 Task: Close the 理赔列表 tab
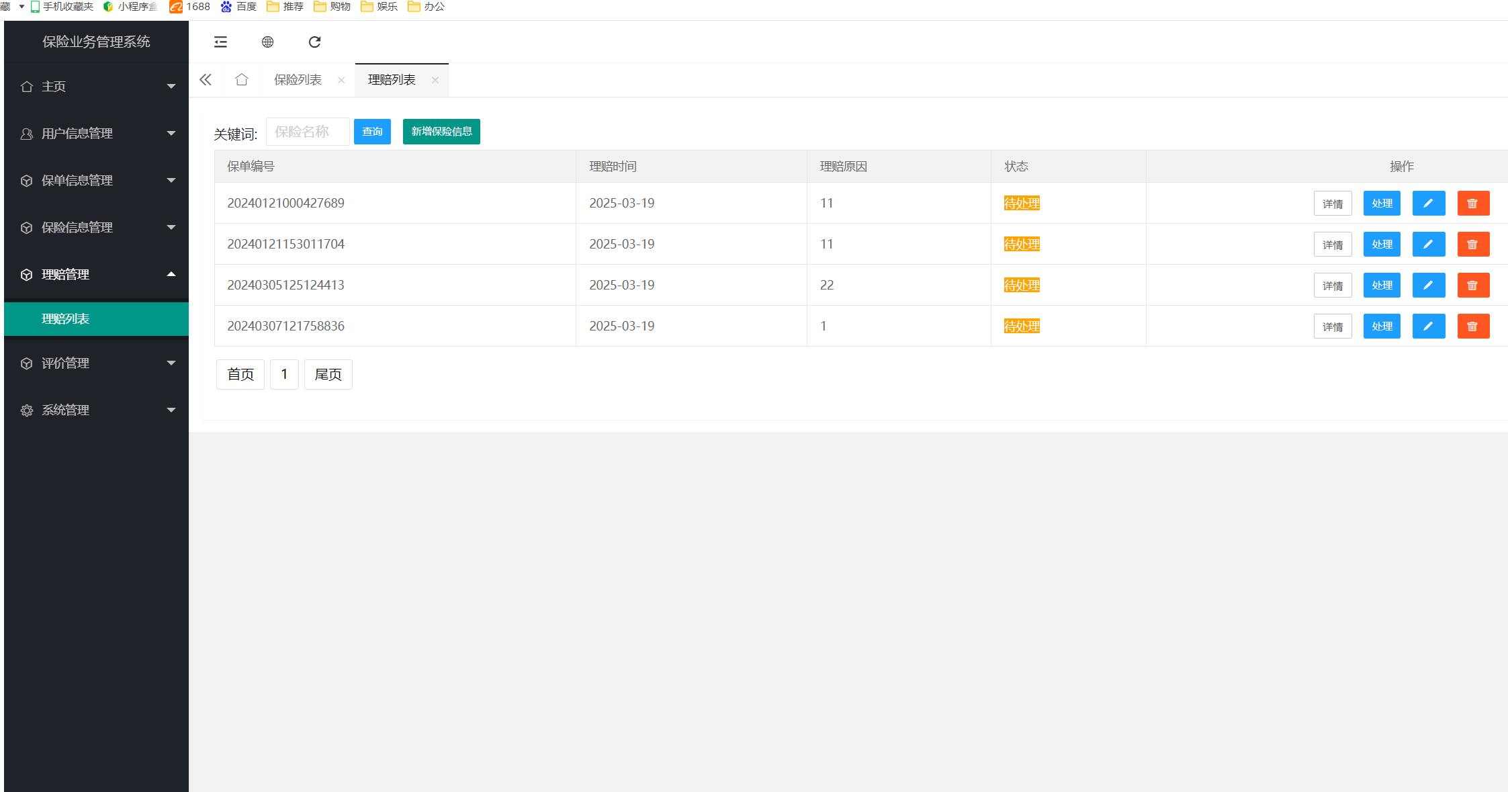[x=435, y=81]
